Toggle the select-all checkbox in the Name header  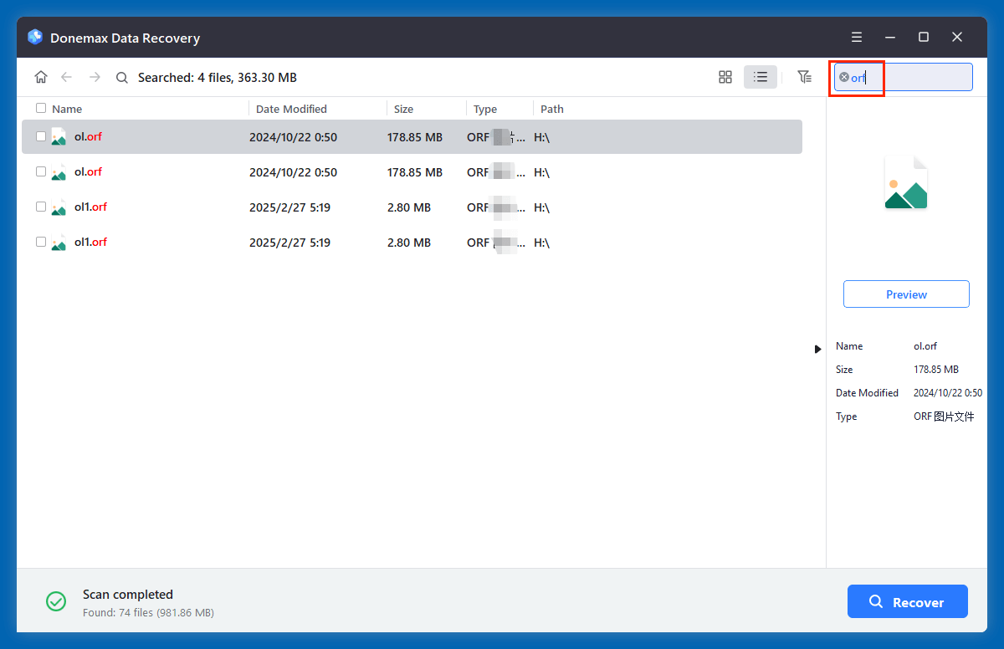[x=40, y=108]
